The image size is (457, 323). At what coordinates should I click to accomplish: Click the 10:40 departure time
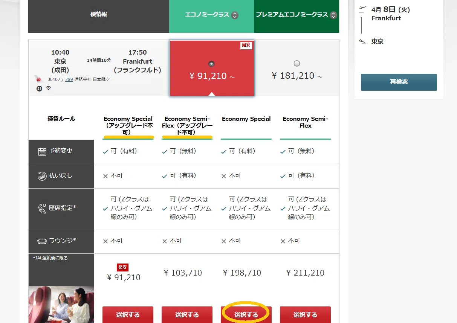pos(60,52)
